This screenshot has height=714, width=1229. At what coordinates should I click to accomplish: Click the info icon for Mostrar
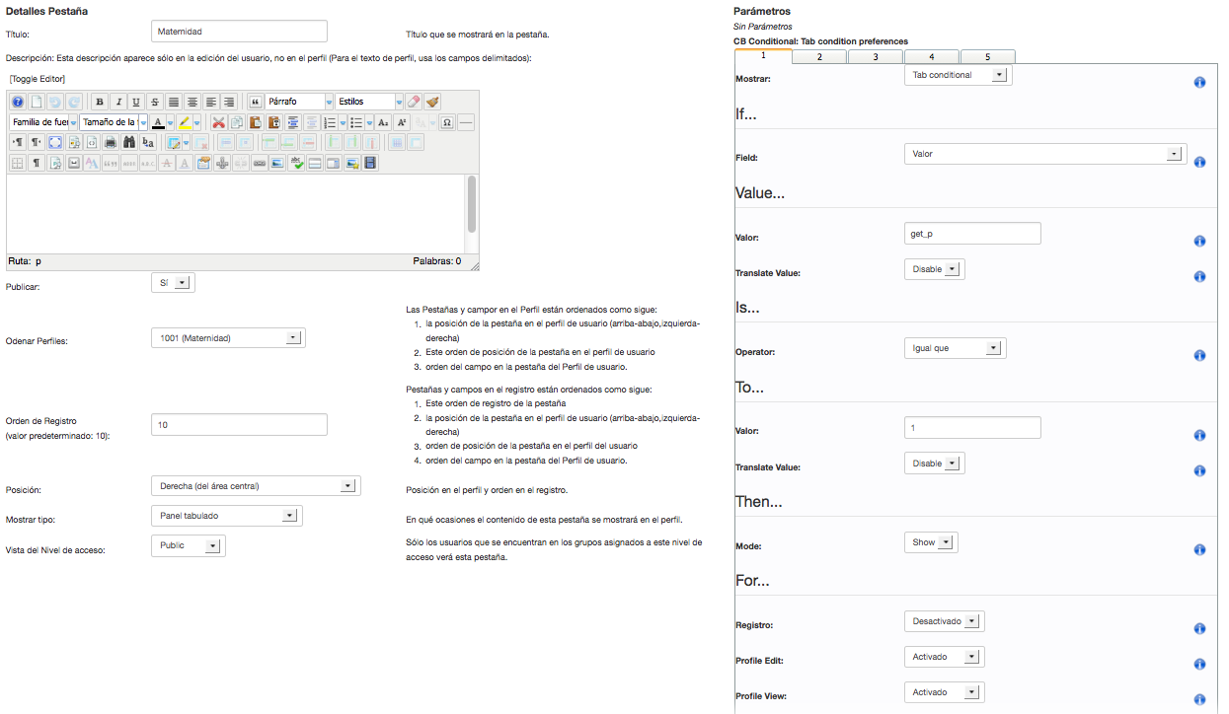coord(1199,83)
